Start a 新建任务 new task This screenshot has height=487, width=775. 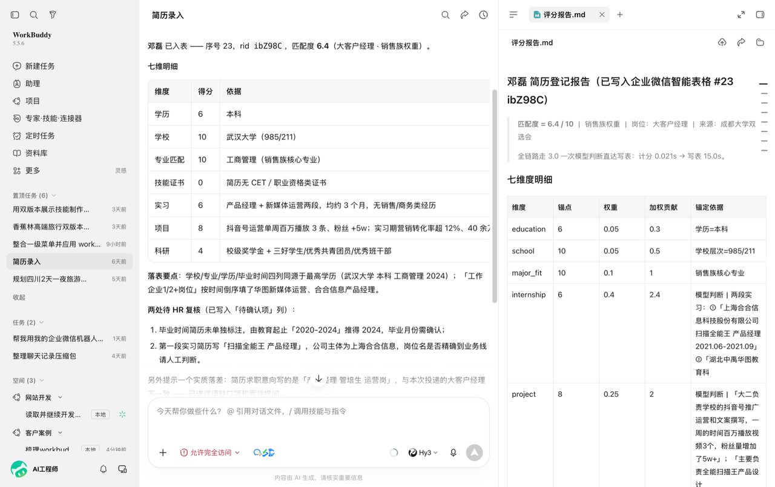pos(70,66)
